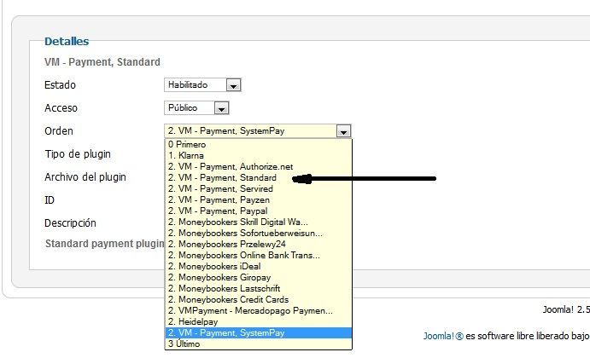
Task: Select '1. Klarna' in the order list
Action: pos(258,155)
